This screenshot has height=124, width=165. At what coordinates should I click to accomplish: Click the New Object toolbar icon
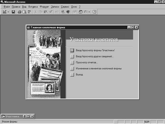[86, 12]
